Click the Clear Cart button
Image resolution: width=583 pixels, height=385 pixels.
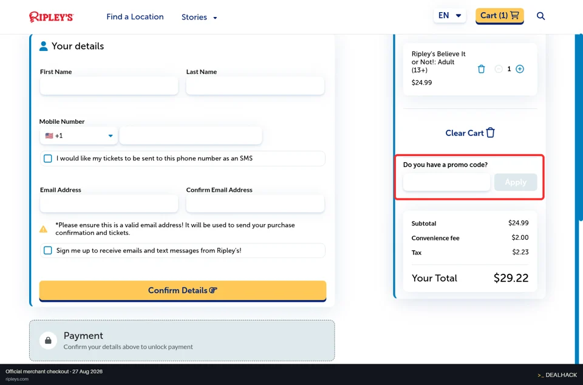[470, 132]
